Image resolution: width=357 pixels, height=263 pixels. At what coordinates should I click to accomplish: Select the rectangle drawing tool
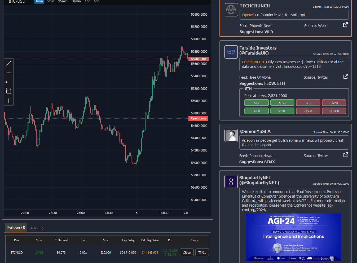(8, 91)
